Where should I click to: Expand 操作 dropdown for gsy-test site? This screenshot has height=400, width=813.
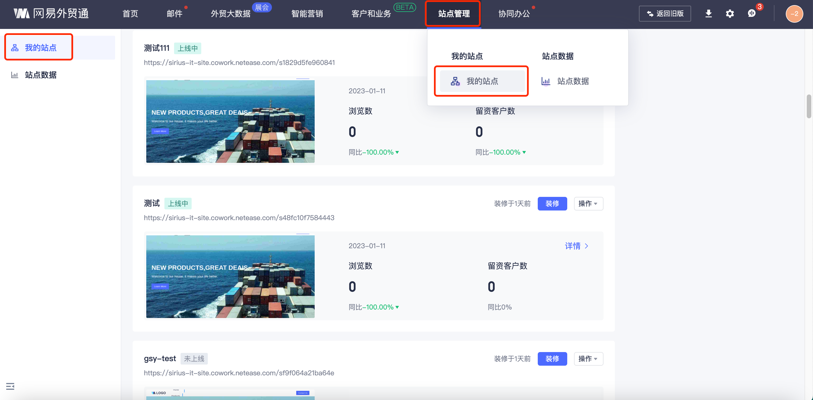pyautogui.click(x=588, y=359)
